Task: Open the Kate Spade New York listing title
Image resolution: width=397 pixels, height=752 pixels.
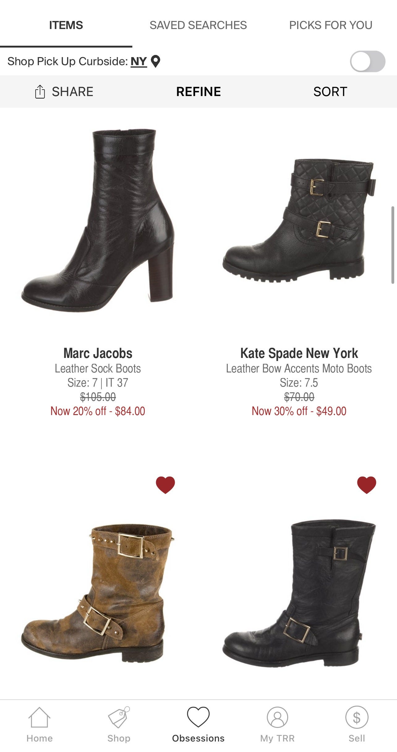Action: (299, 353)
